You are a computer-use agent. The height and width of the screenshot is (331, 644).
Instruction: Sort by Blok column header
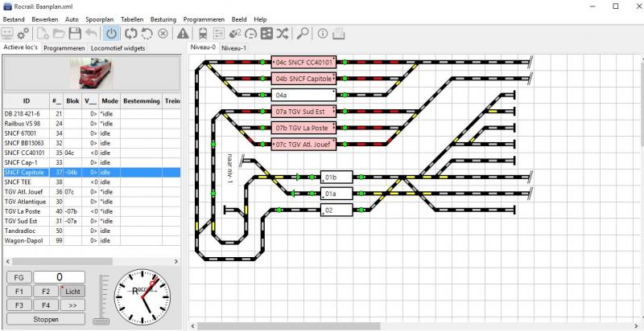click(x=72, y=100)
